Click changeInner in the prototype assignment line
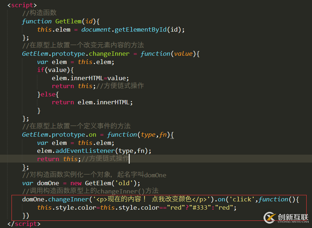 click(109, 54)
